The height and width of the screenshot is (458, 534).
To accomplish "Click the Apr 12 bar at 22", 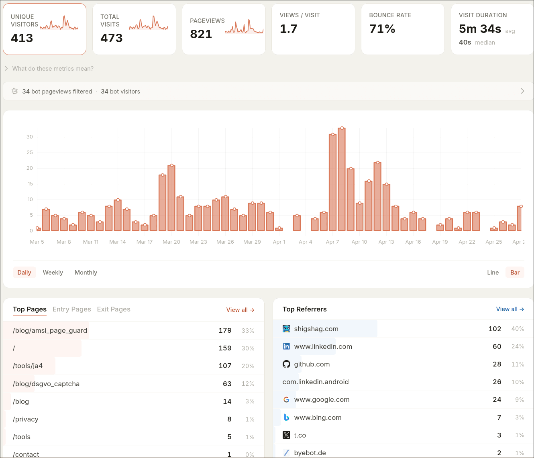I will coord(377,197).
